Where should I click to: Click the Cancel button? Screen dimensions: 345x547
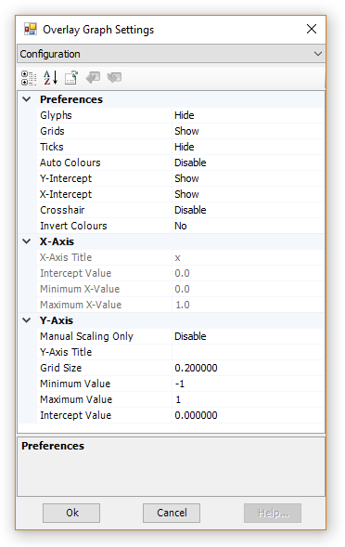(x=172, y=513)
